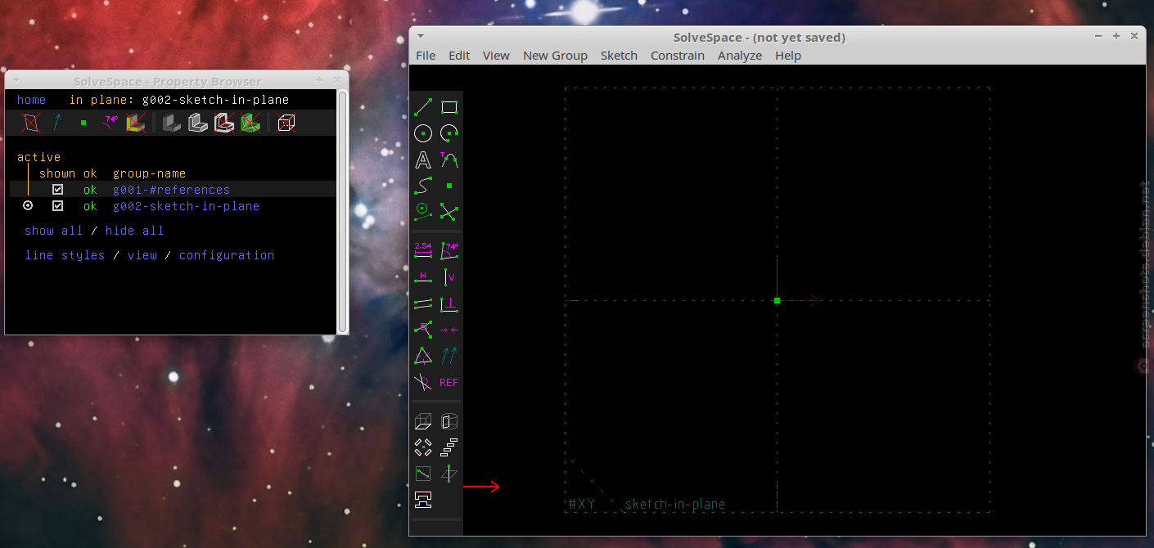Click the show all link
The image size is (1154, 548).
53,231
